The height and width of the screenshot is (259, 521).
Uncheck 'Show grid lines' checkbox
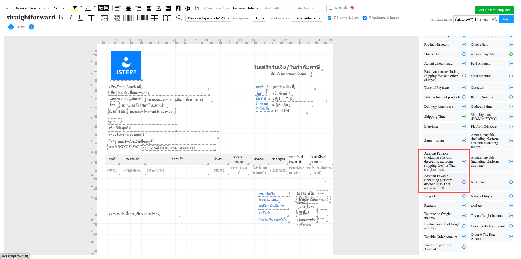tap(329, 18)
